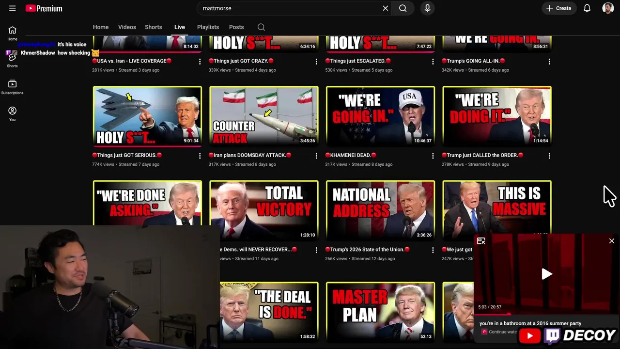This screenshot has height=349, width=620.
Task: Switch to the Posts tab
Action: click(x=236, y=27)
